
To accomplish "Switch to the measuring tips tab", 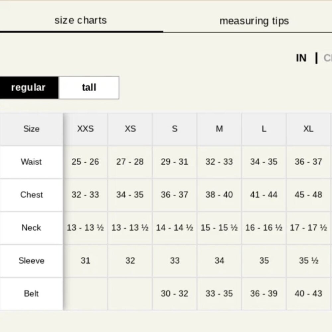I will (254, 21).
